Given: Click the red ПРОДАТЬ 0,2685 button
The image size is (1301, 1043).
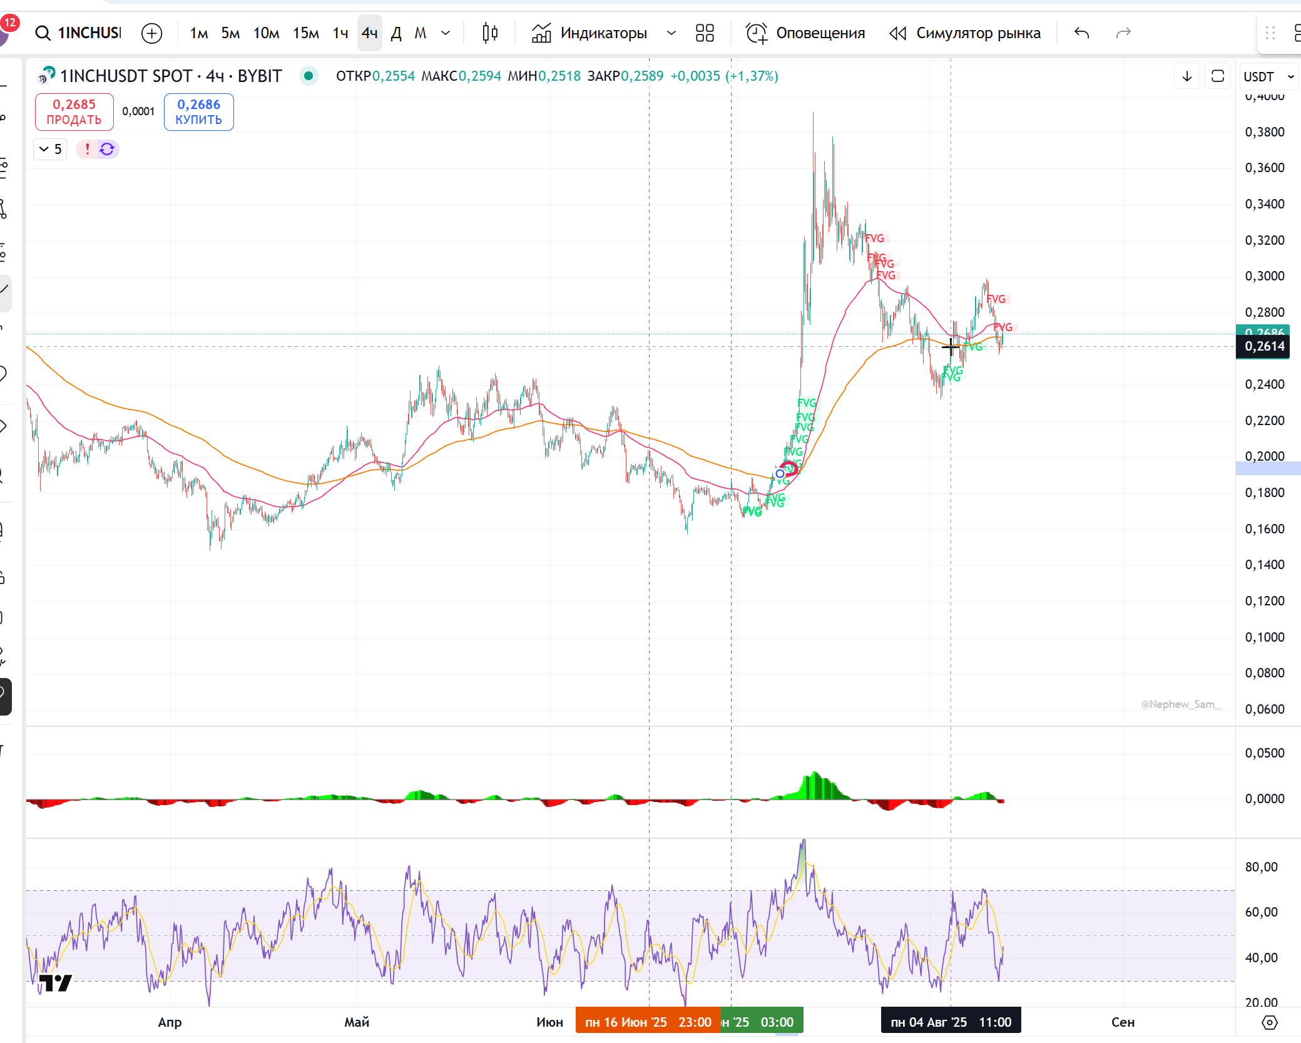Looking at the screenshot, I should click(x=74, y=111).
